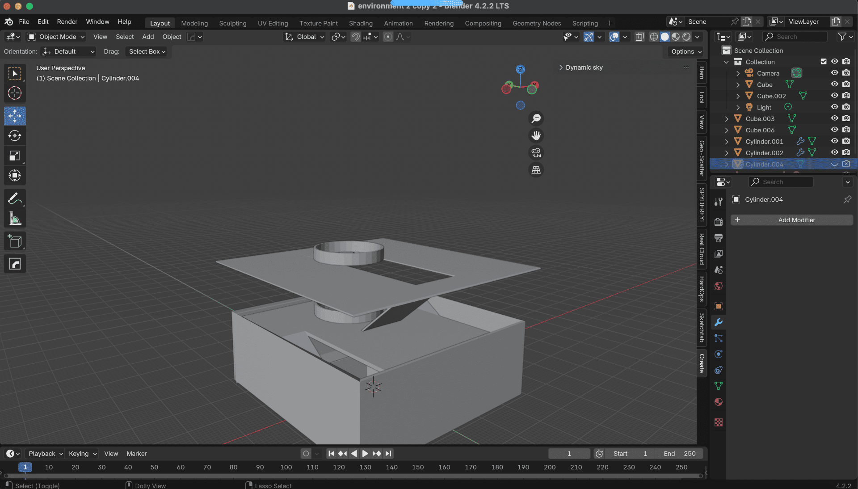
Task: Open the Object Mode dropdown
Action: point(56,37)
